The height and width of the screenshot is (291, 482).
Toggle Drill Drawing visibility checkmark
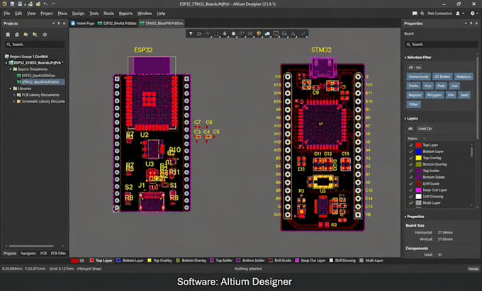click(411, 196)
